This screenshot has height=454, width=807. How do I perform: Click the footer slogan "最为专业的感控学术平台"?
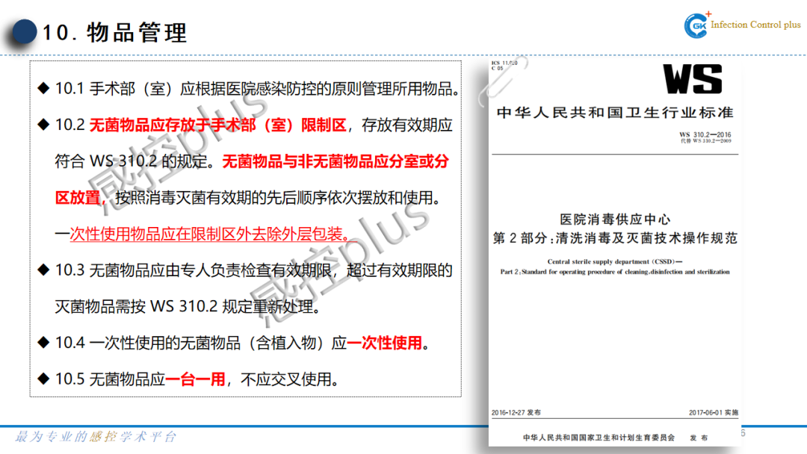coord(96,437)
